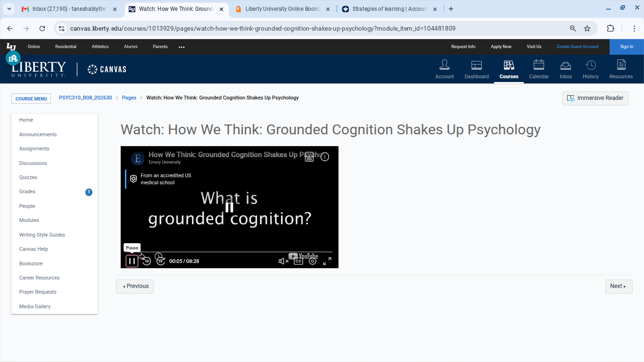
Task: Click Create Guest Account link
Action: pyautogui.click(x=578, y=47)
